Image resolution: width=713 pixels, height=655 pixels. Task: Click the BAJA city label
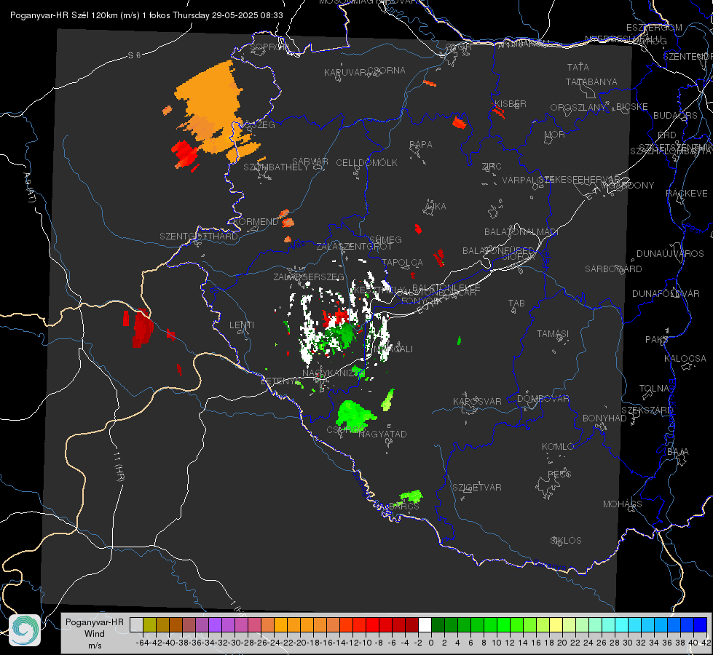(x=678, y=452)
